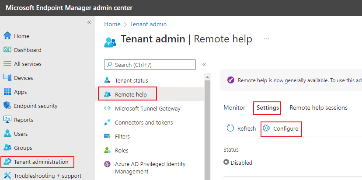
Task: Click the Disabled status indicator
Action: coord(238,163)
